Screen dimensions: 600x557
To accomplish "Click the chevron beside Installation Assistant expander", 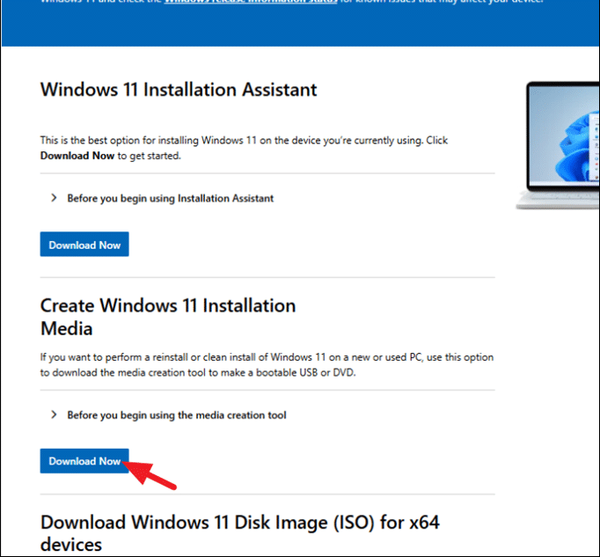I will pyautogui.click(x=54, y=199).
